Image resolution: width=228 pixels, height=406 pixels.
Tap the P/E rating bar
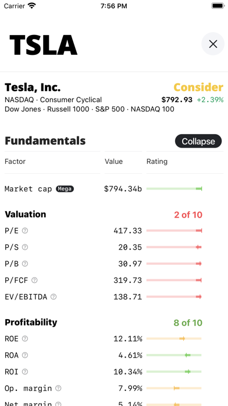pos(174,230)
